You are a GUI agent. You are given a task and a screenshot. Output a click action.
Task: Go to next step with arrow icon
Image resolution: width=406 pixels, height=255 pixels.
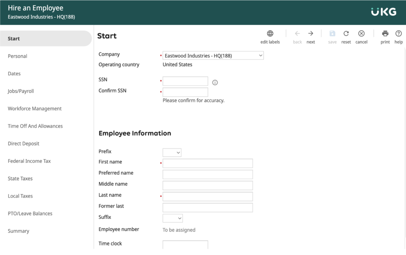(x=311, y=34)
